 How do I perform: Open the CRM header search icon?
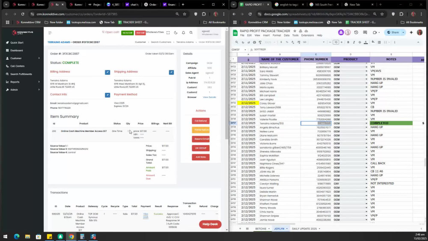coord(191,33)
